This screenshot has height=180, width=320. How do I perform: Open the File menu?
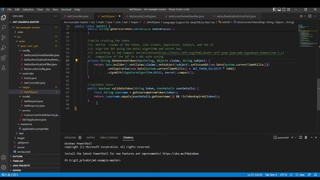click(9, 9)
